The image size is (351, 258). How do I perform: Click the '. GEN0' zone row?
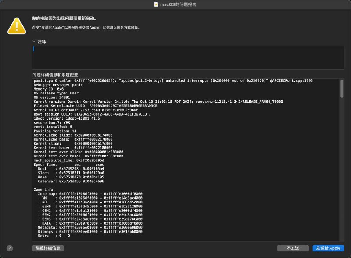(x=90, y=207)
